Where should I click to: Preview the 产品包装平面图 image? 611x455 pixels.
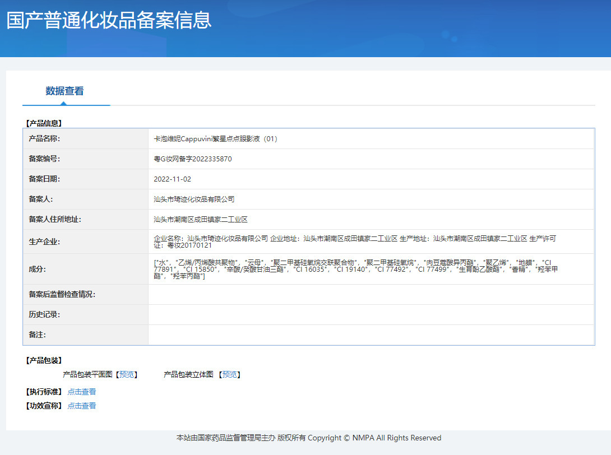tap(127, 374)
